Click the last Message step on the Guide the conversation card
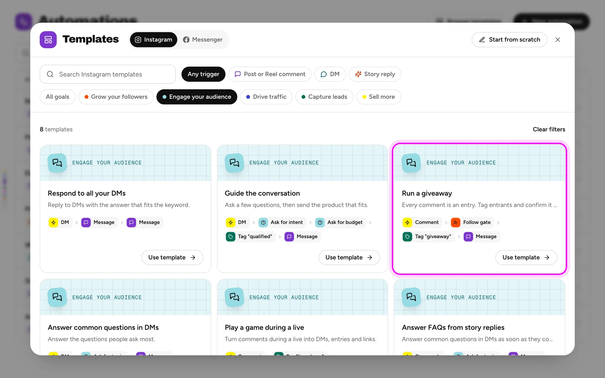This screenshot has width=605, height=378. pyautogui.click(x=302, y=237)
